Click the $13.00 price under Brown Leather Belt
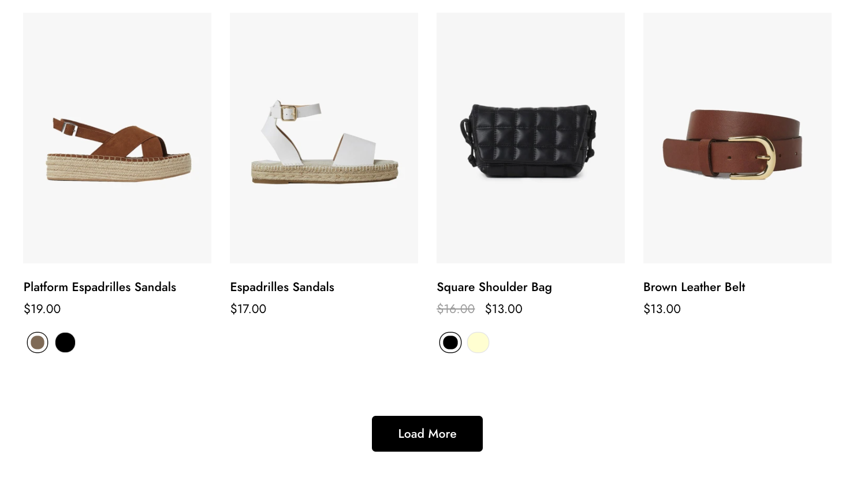The height and width of the screenshot is (484, 857). (x=662, y=309)
